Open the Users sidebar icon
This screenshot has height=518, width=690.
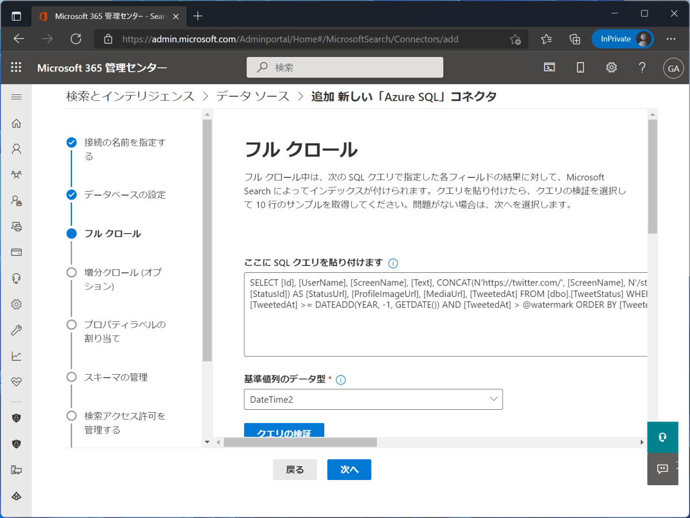click(16, 149)
